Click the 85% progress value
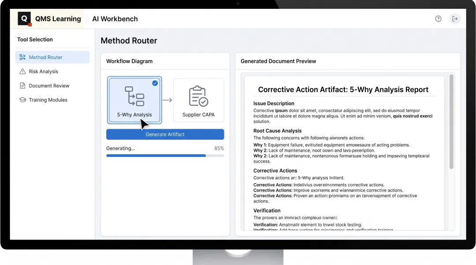This screenshot has width=476, height=265. click(x=219, y=149)
